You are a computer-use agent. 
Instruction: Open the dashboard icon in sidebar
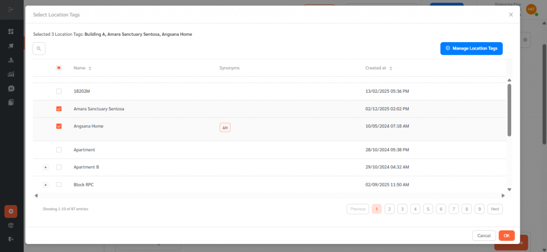(x=11, y=31)
